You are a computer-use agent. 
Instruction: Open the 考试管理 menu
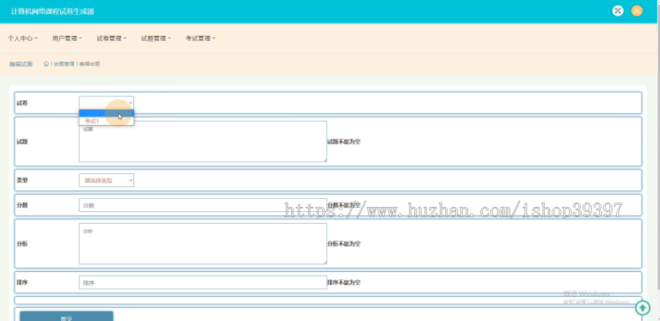(201, 38)
